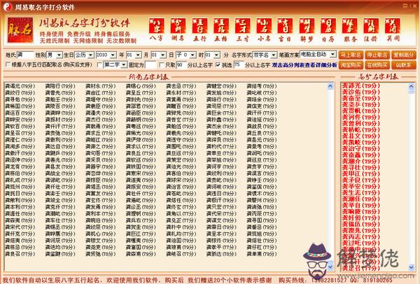Open the hour dropdown showing 子 0
This screenshot has height=284, width=420.
(x=186, y=55)
